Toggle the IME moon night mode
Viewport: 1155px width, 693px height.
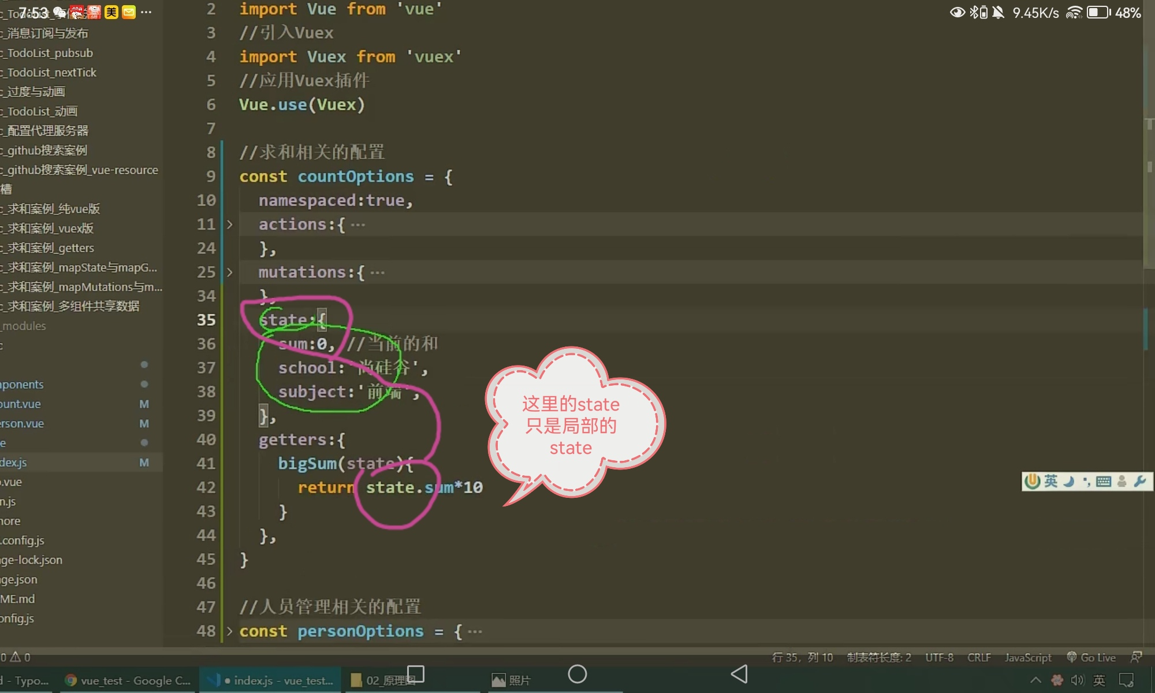[1068, 481]
